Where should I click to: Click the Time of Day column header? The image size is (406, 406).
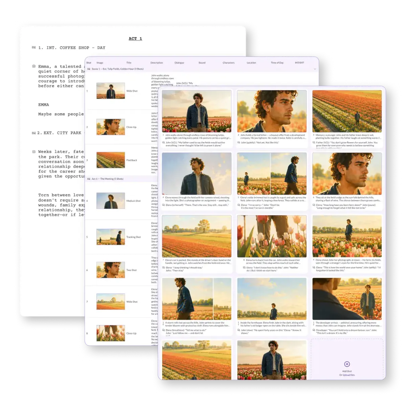(277, 63)
